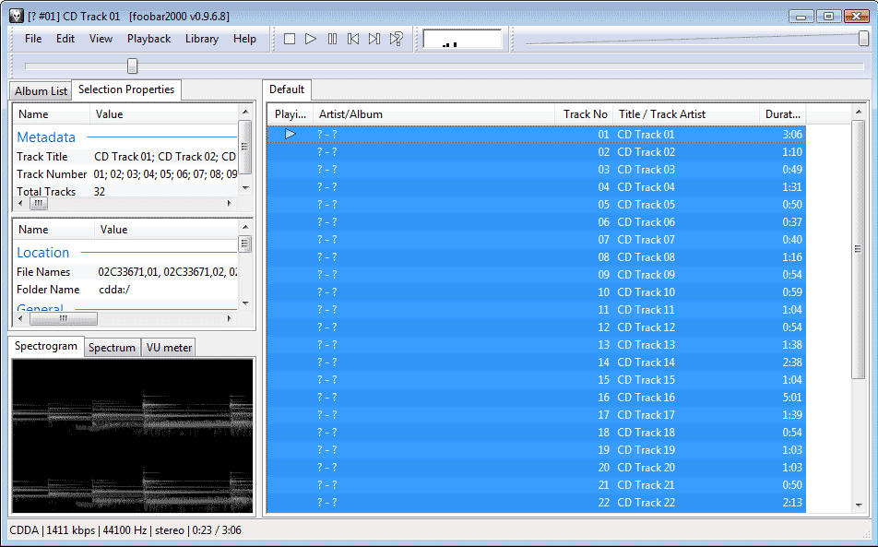Select CD Track 05 in playlist
This screenshot has height=547, width=878.
[537, 205]
